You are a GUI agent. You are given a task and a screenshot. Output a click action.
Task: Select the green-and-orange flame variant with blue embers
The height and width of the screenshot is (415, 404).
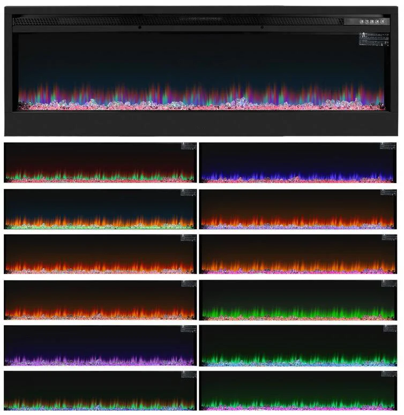(x=100, y=391)
